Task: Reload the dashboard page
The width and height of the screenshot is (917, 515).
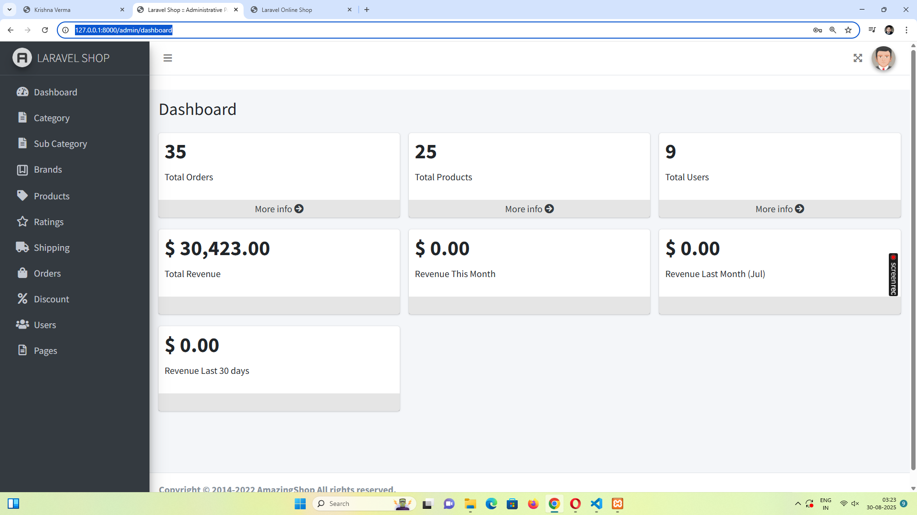Action: pos(45,30)
